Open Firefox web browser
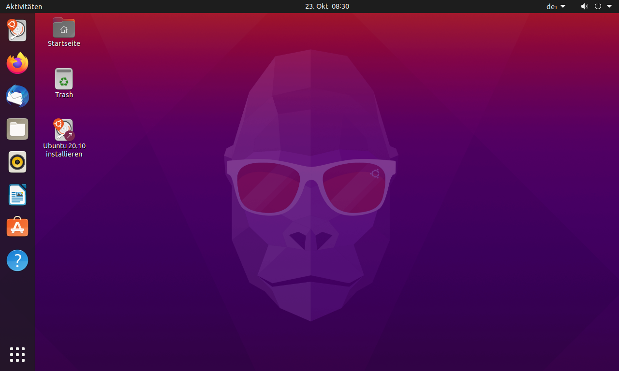The image size is (619, 371). coord(17,63)
